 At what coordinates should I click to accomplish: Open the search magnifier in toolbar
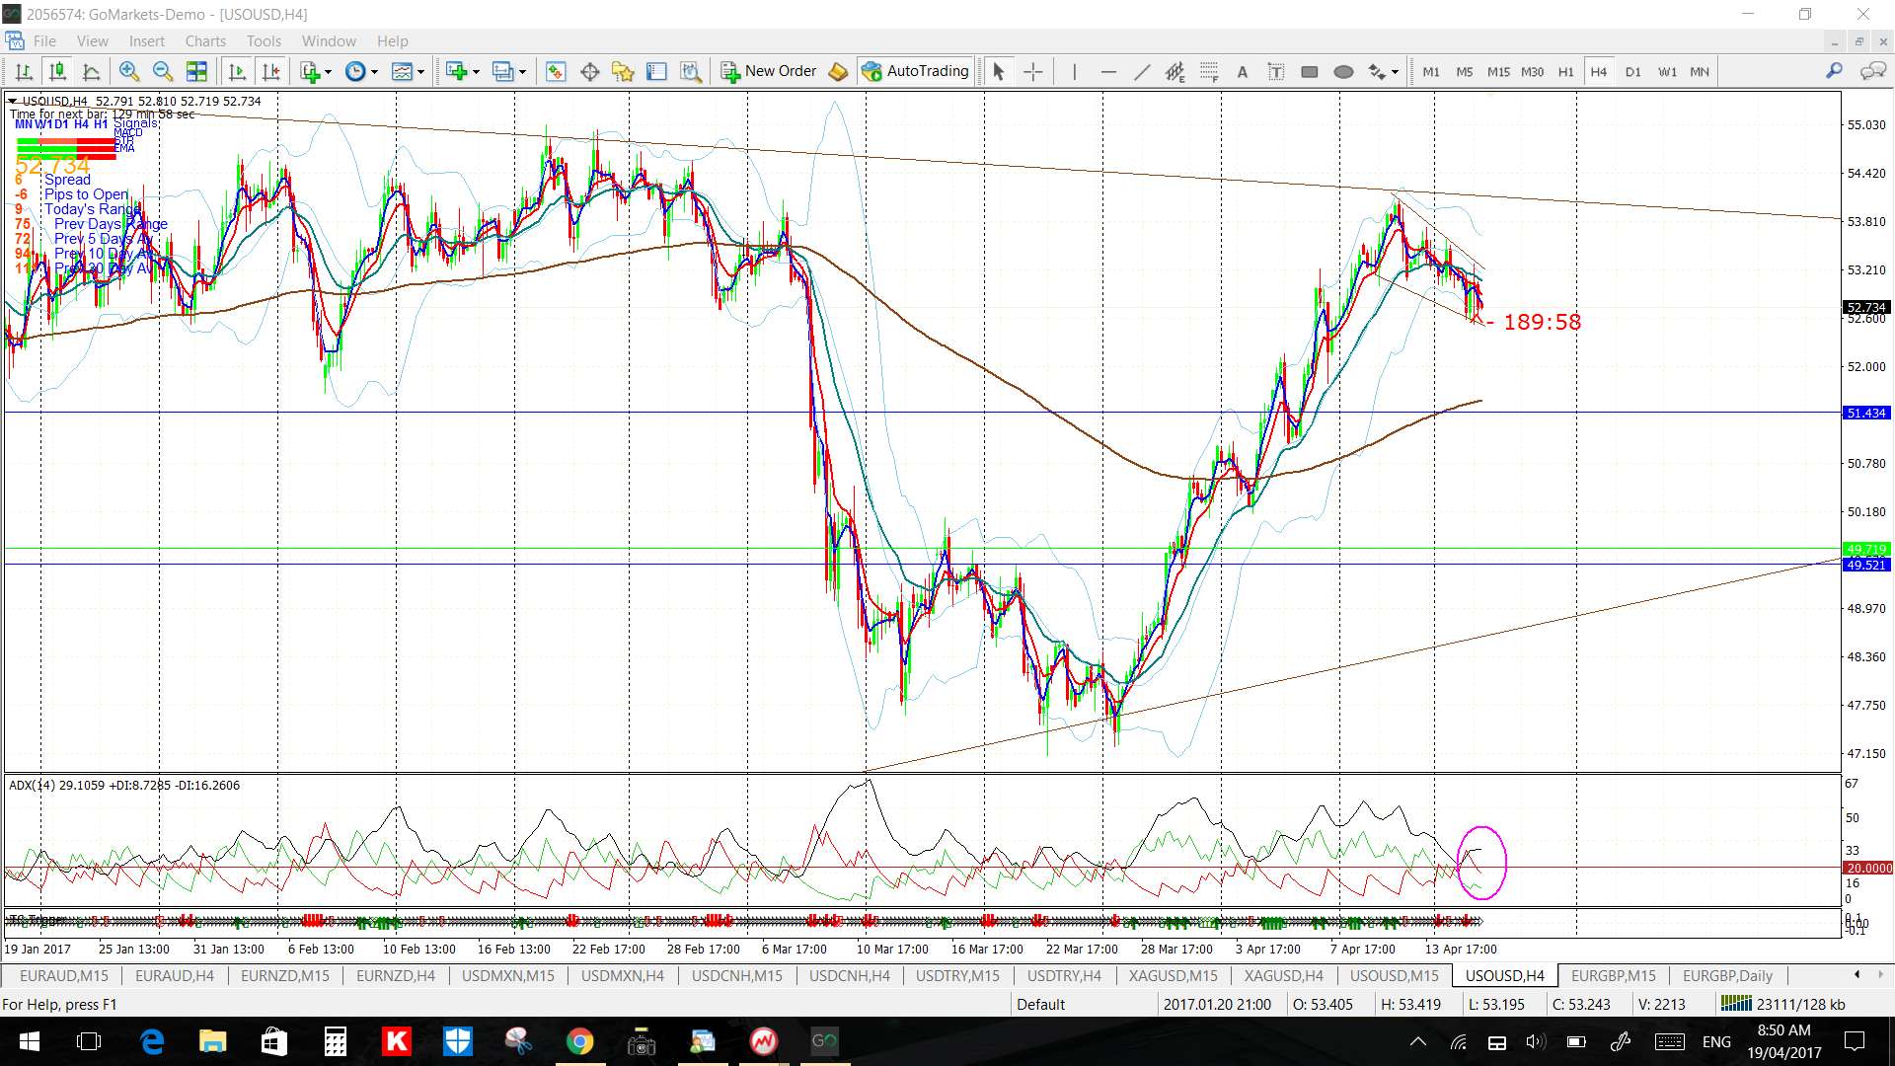point(1834,71)
